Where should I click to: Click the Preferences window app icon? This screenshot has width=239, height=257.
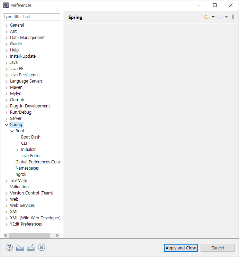pos(6,5)
